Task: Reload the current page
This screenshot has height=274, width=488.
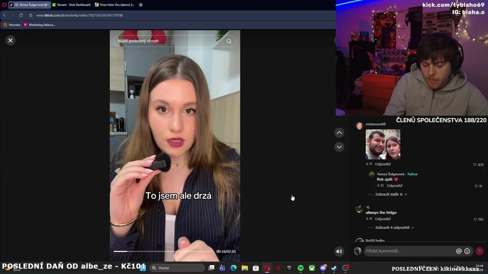Action: pyautogui.click(x=21, y=15)
